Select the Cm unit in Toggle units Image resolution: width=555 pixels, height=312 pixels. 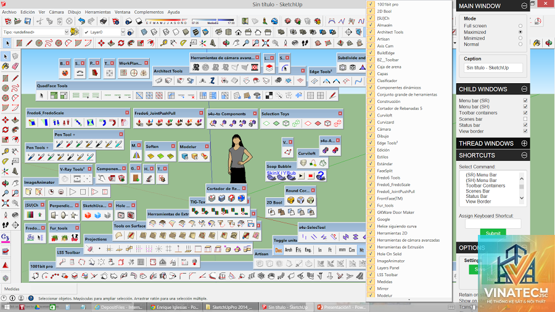tap(352, 250)
